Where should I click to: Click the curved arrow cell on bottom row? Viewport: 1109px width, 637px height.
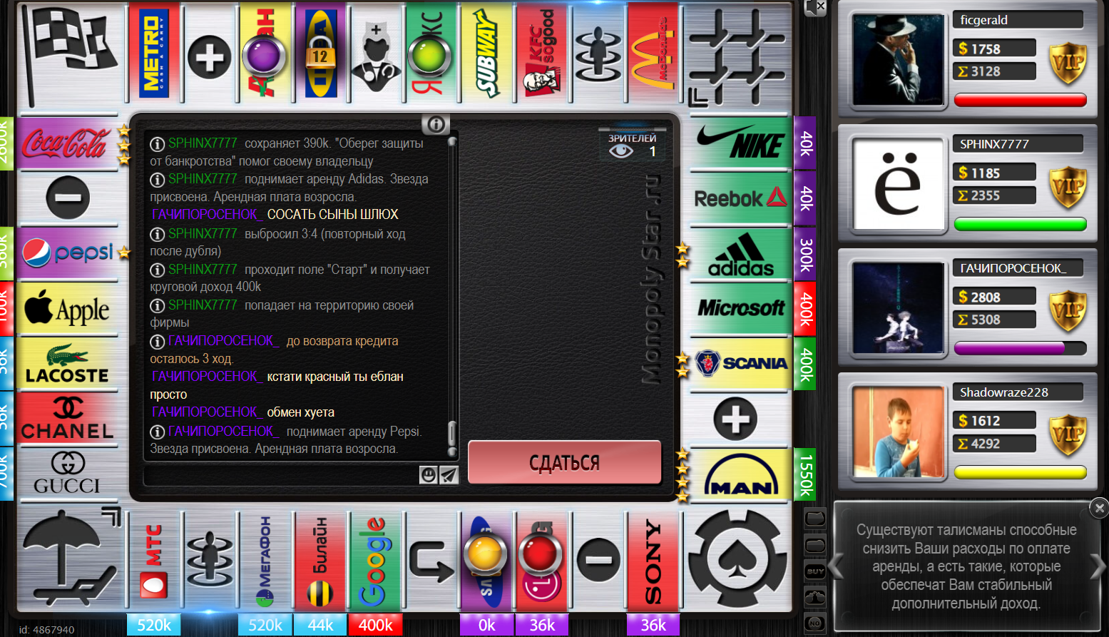431,561
